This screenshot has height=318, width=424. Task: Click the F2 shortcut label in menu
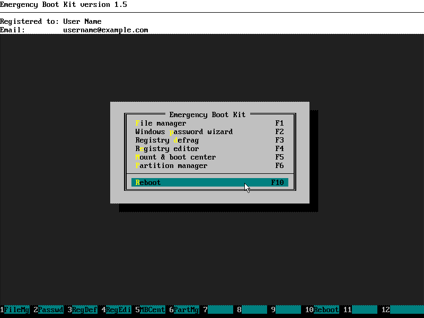point(280,131)
